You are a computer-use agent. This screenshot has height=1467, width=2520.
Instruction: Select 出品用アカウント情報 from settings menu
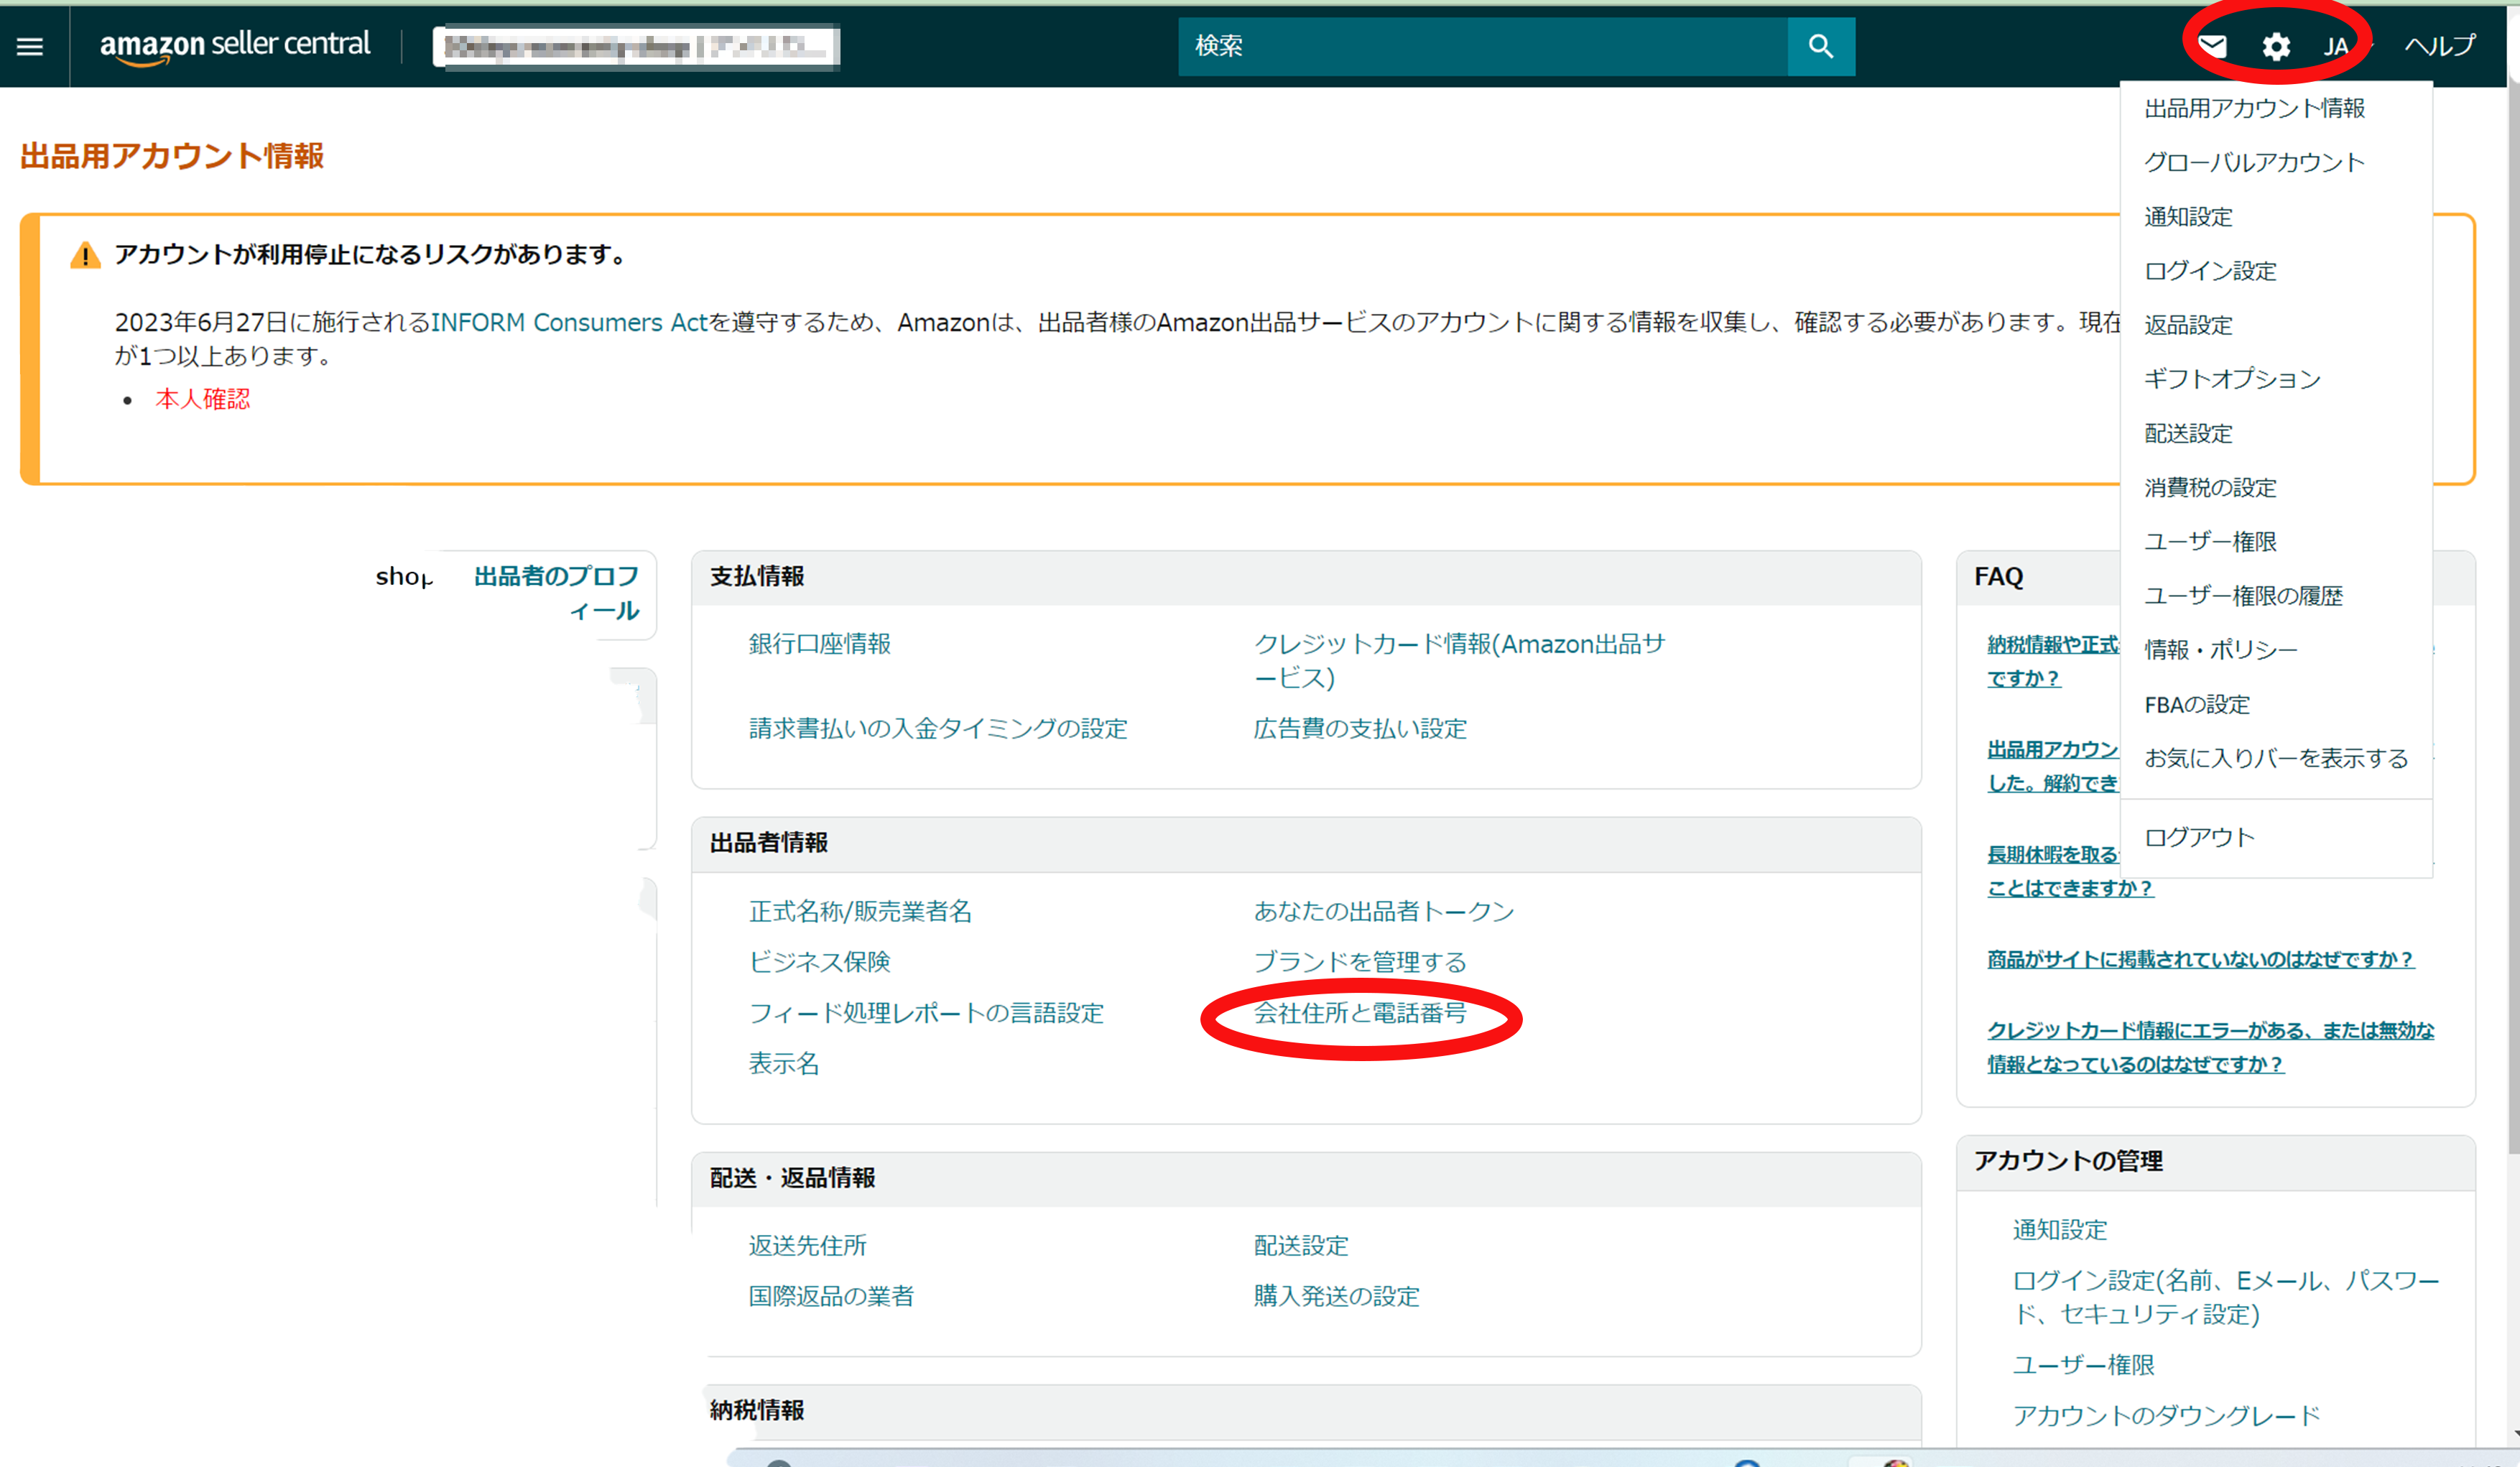(2254, 108)
